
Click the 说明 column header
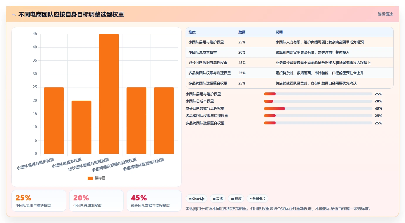click(279, 32)
